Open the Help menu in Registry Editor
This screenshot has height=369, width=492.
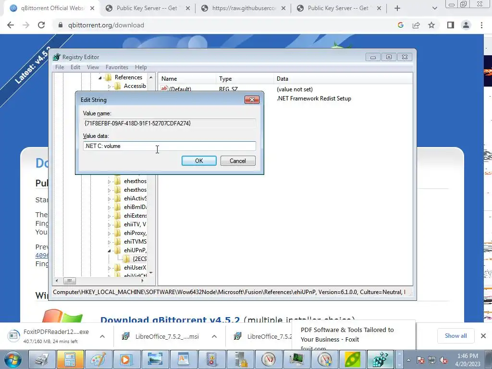pos(141,67)
